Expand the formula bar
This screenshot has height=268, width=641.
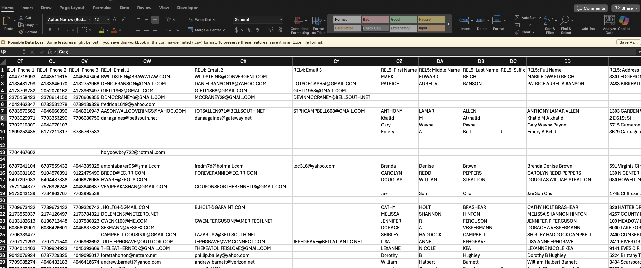tap(639, 52)
